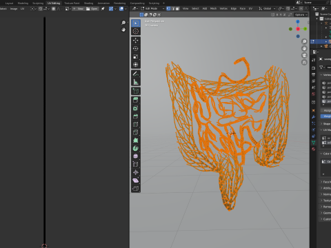The image size is (331, 248).
Task: Open the Object Data properties tab (green)
Action: pyautogui.click(x=314, y=143)
